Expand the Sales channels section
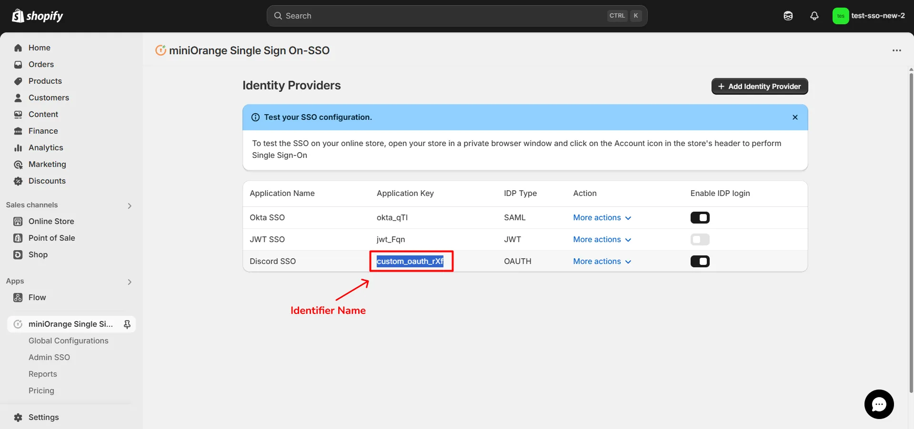Screen dimensions: 914x429 (130, 205)
